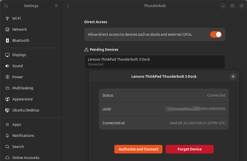Click the Direct Access heading
The height and width of the screenshot is (161, 247).
click(x=96, y=22)
